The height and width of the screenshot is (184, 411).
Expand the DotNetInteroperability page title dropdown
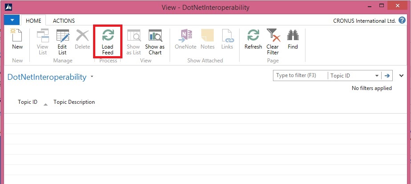[x=92, y=77]
